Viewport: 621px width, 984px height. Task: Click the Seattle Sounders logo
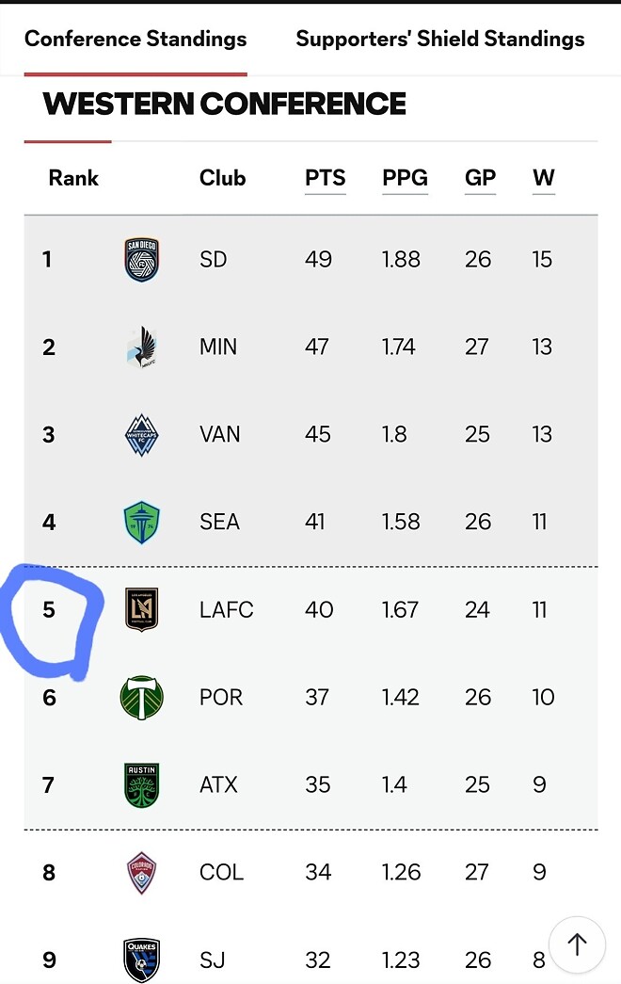[142, 523]
